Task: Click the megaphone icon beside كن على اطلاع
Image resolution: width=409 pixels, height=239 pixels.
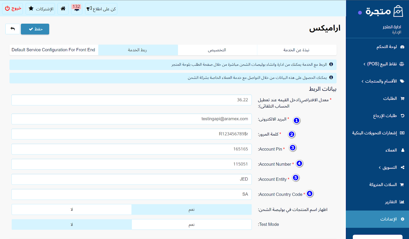Action: click(89, 9)
